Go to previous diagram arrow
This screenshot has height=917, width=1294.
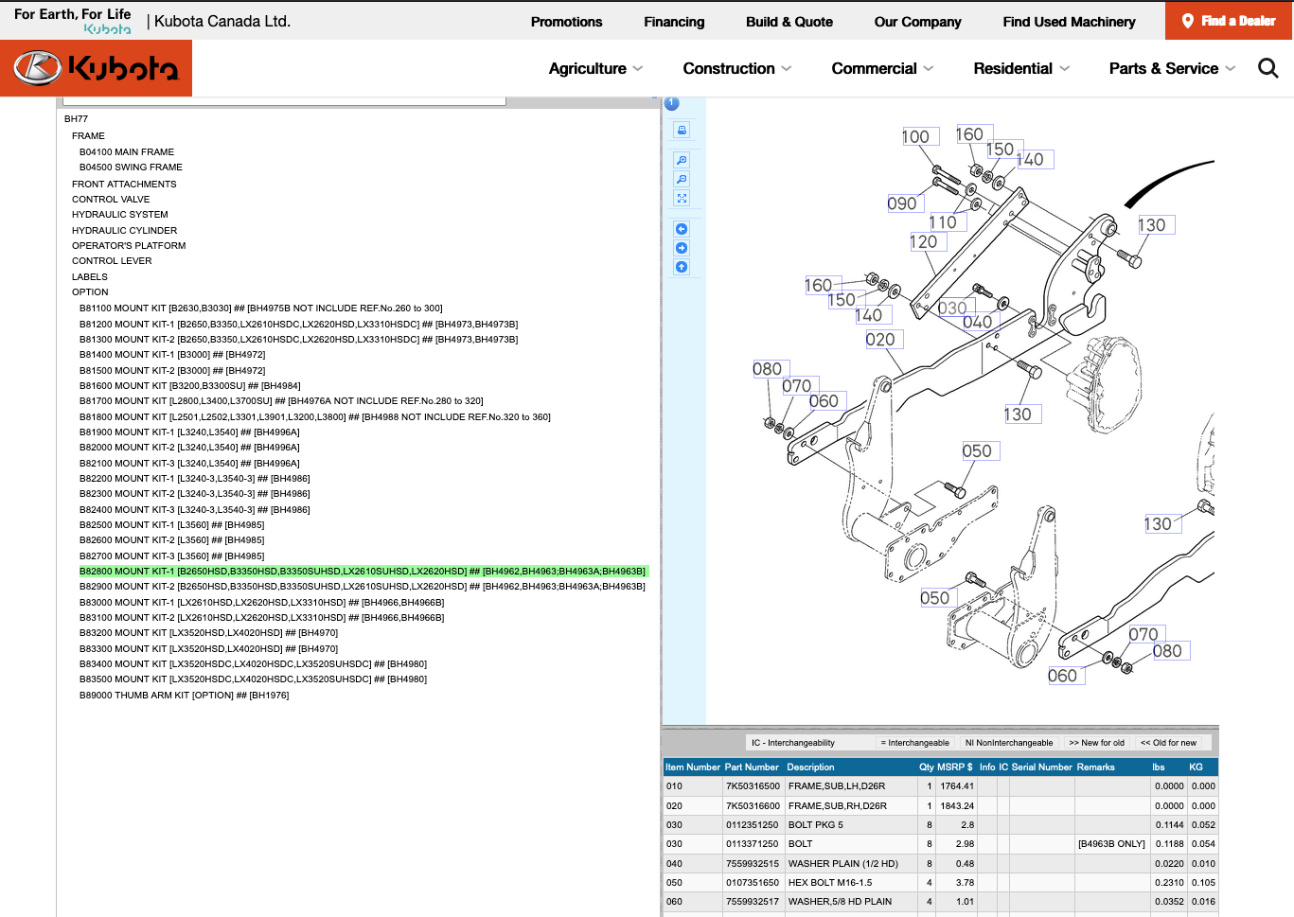pos(682,229)
